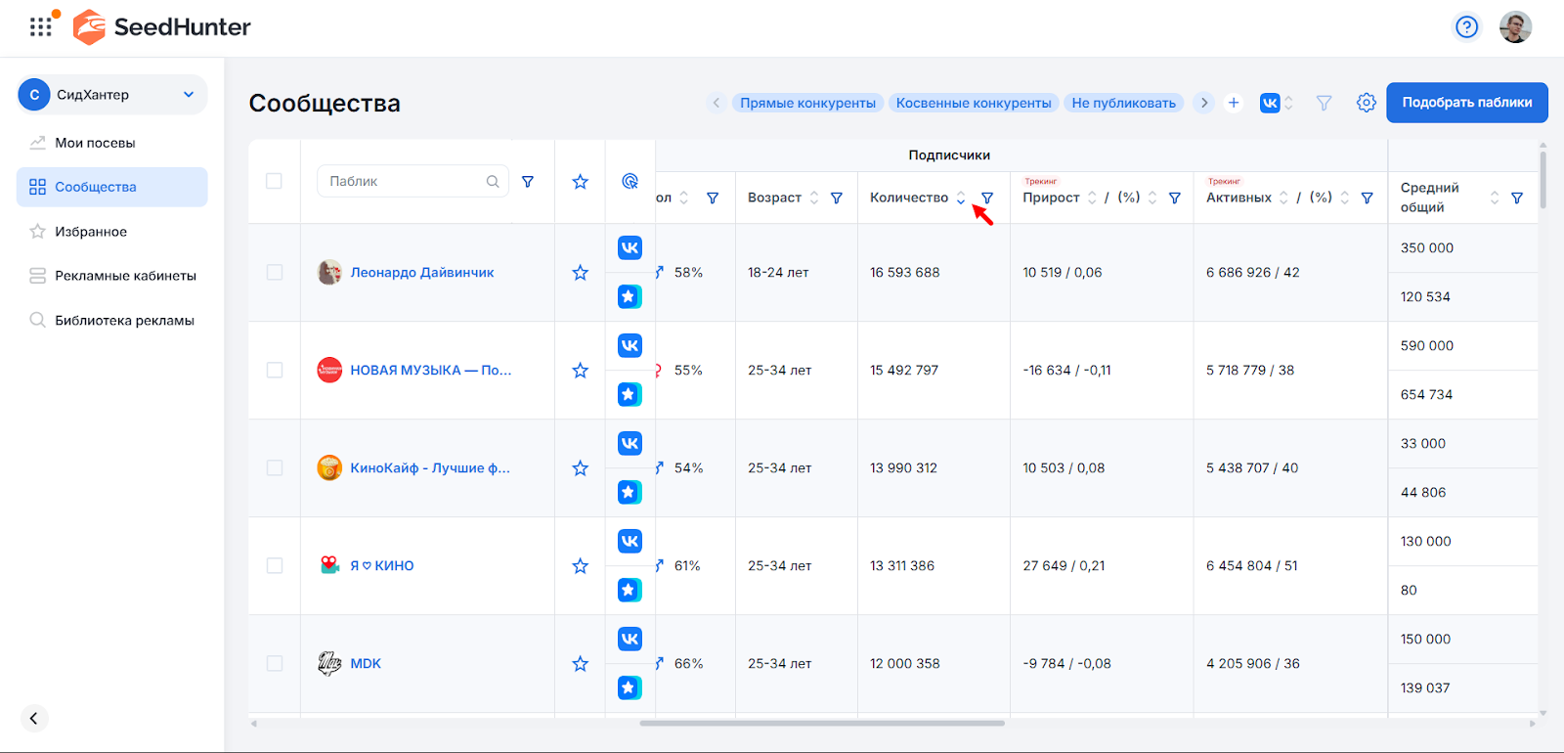Expand the СидХантер account dropdown
The height and width of the screenshot is (753, 1564).
coord(189,95)
